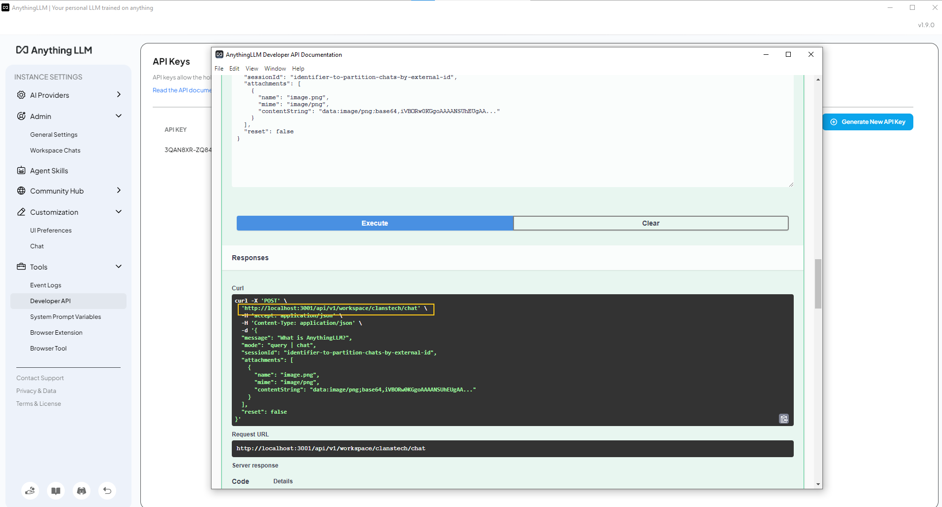Click the Agent Skills icon

(21, 170)
